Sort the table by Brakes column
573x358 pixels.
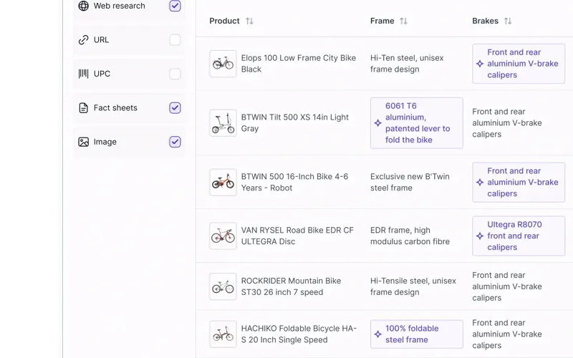[508, 21]
